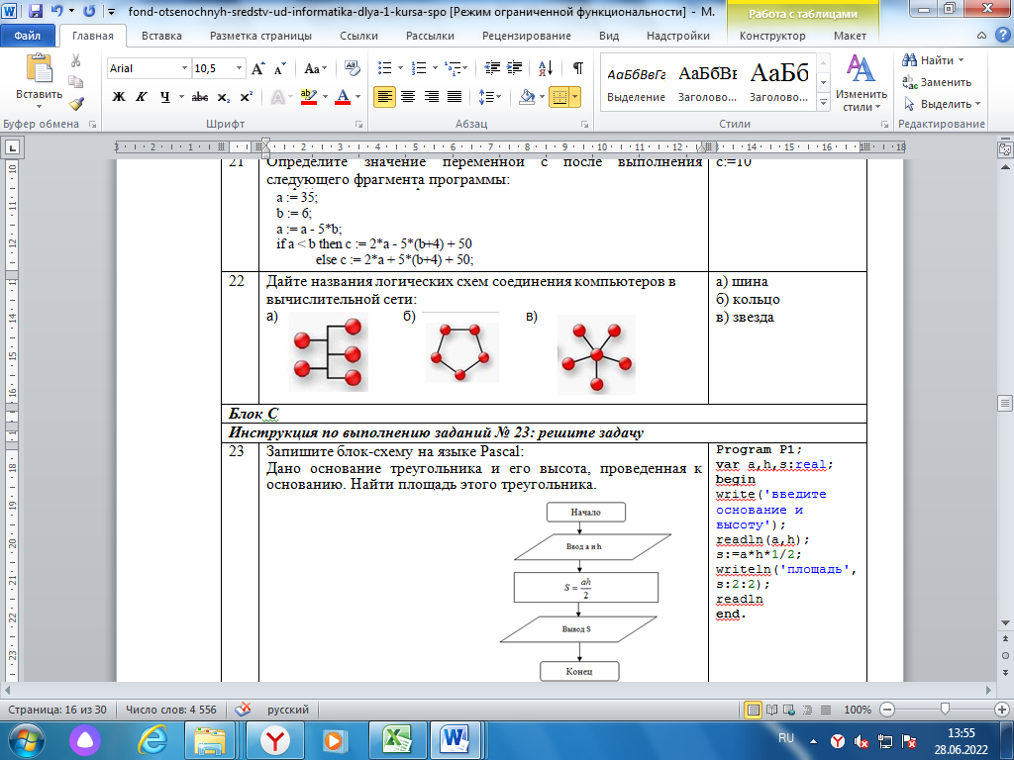Click the Clear Formatting icon

pos(352,68)
